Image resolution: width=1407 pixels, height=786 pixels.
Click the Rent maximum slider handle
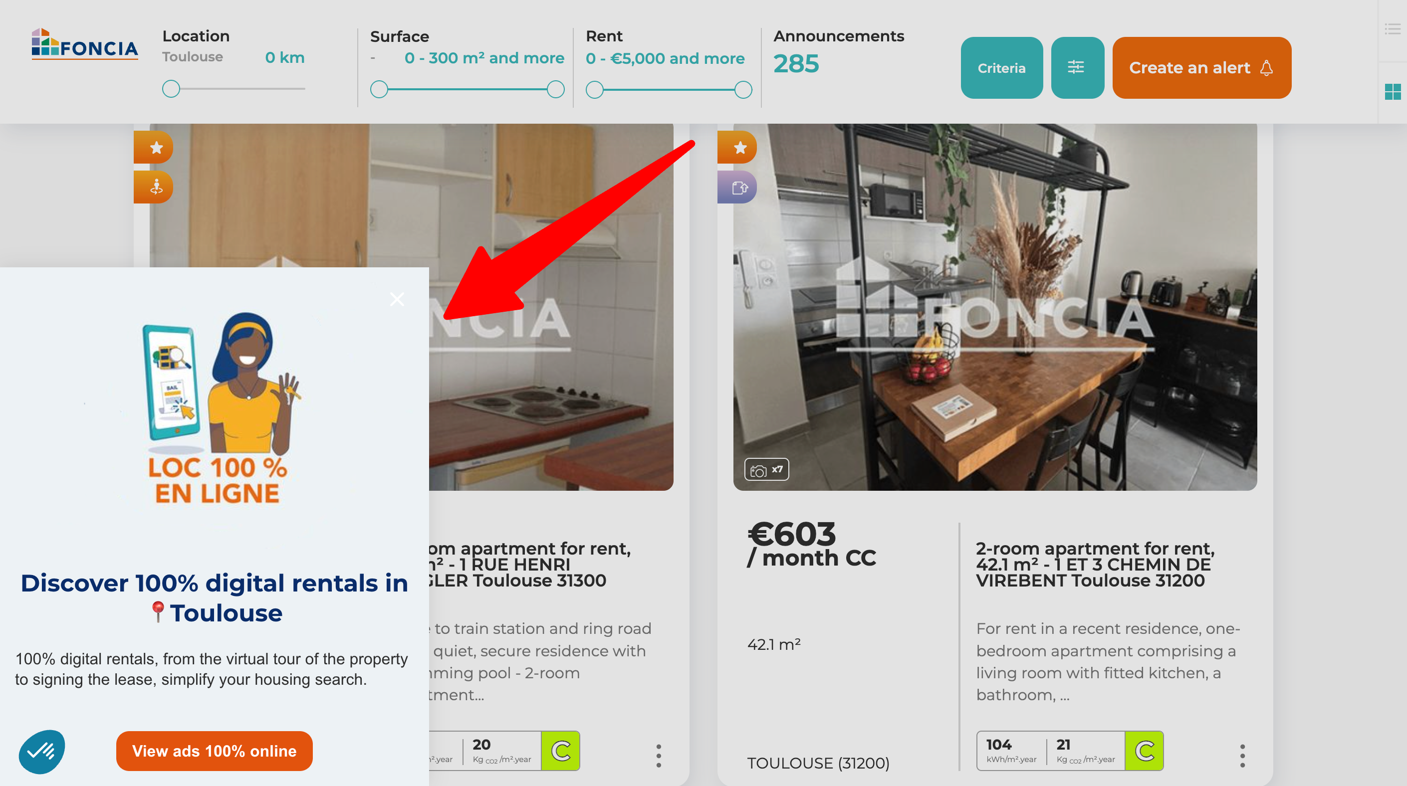coord(743,89)
